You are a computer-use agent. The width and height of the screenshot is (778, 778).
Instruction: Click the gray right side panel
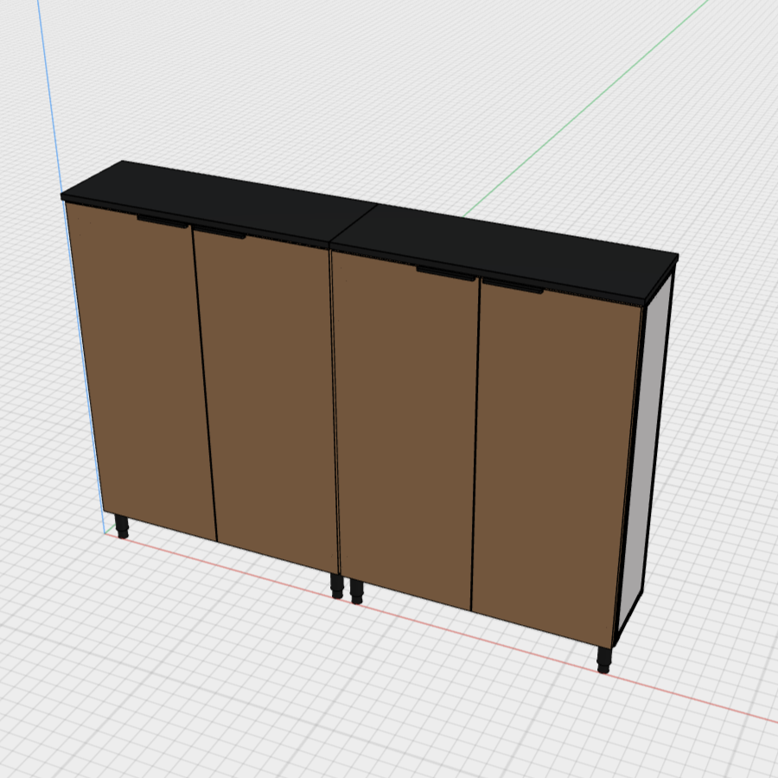(x=647, y=450)
